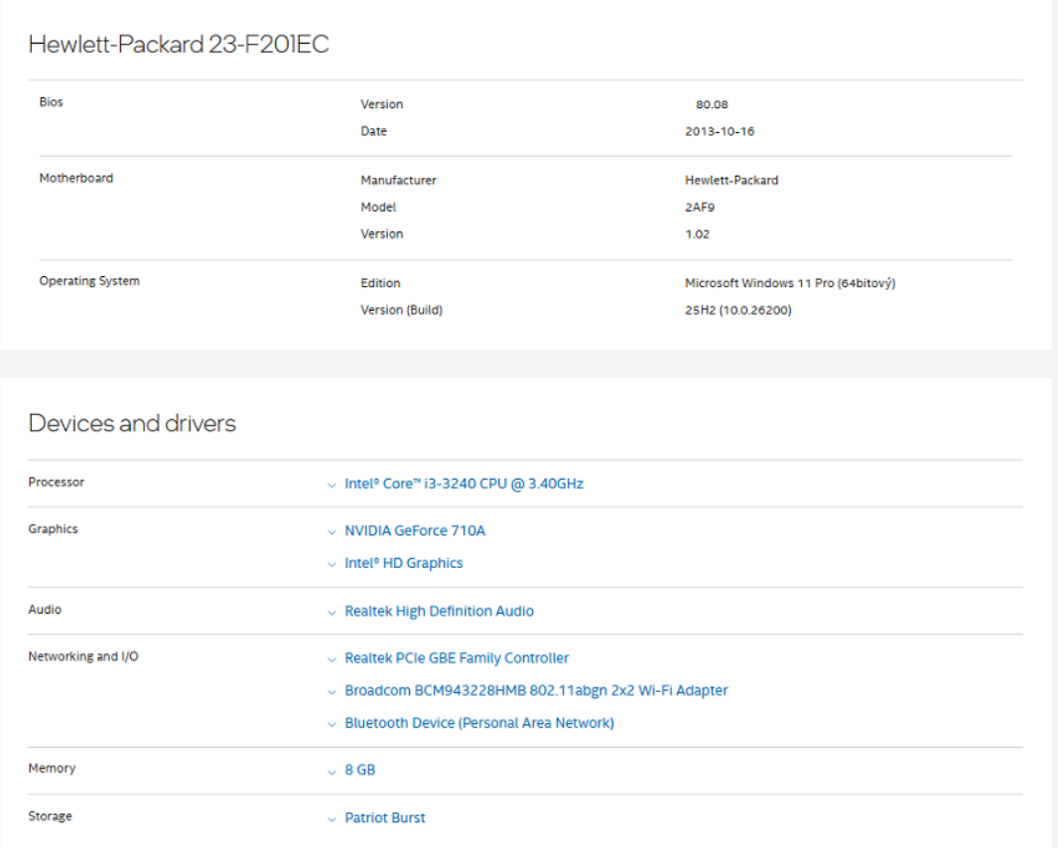Open the Intel HD Graphics link
The height and width of the screenshot is (859, 1063).
[x=403, y=563]
